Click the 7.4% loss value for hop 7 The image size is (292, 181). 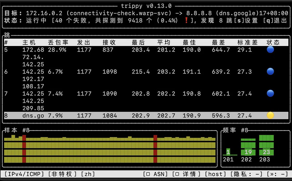click(x=55, y=94)
